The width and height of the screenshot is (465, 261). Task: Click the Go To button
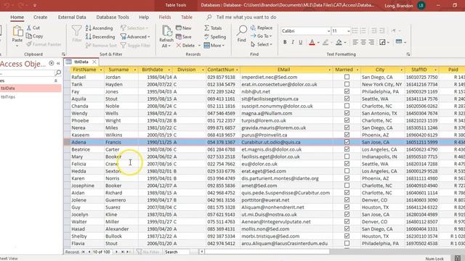pyautogui.click(x=261, y=36)
